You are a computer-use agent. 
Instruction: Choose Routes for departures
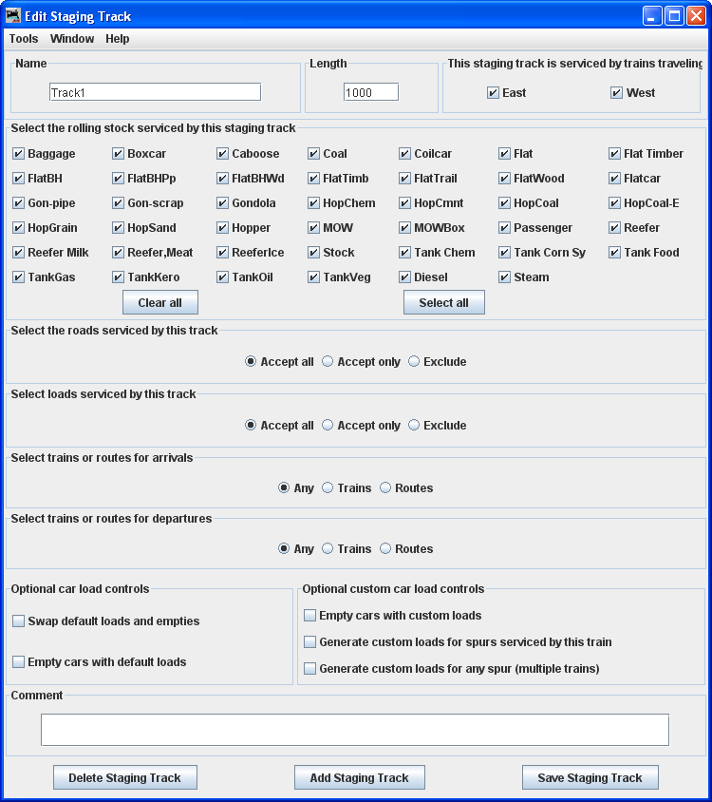[385, 549]
